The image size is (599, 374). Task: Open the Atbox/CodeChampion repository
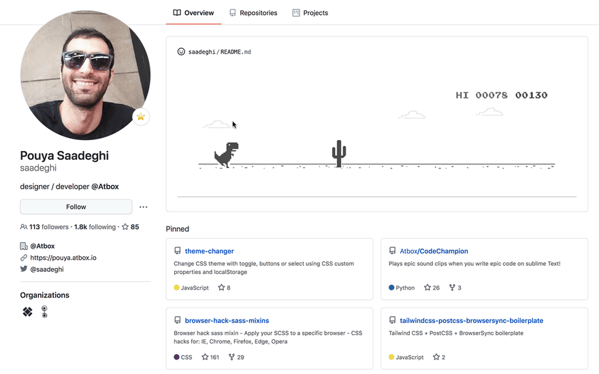coord(434,251)
